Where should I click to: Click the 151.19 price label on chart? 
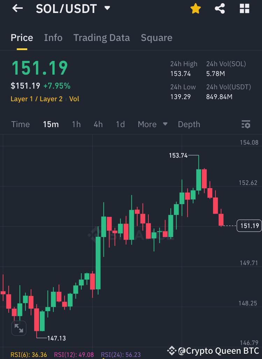[x=249, y=226]
